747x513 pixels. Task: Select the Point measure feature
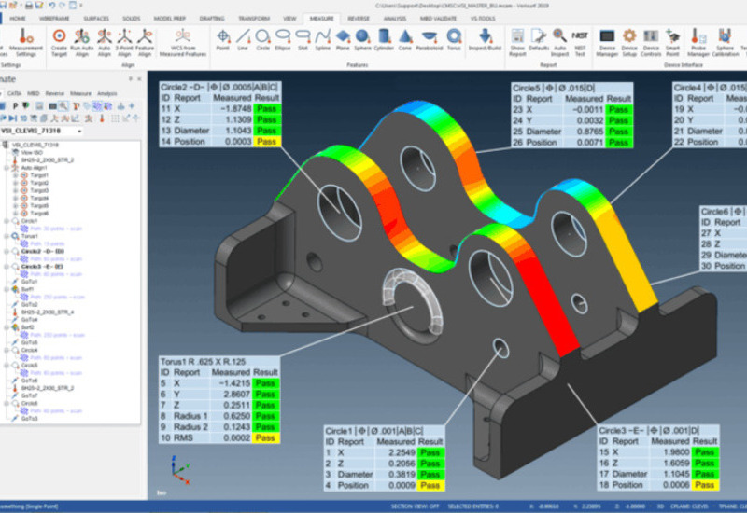222,40
